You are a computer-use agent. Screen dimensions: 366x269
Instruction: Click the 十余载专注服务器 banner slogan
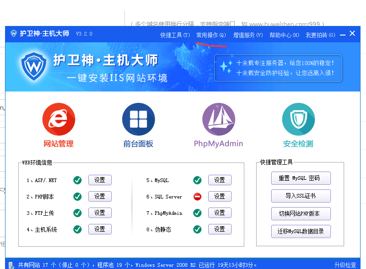(285, 63)
